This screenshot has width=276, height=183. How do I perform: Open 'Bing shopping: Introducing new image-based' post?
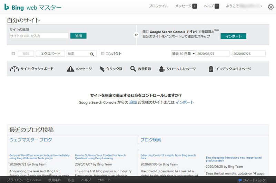coord(234,159)
